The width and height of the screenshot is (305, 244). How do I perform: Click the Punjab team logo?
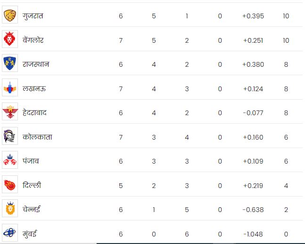[x=10, y=161]
